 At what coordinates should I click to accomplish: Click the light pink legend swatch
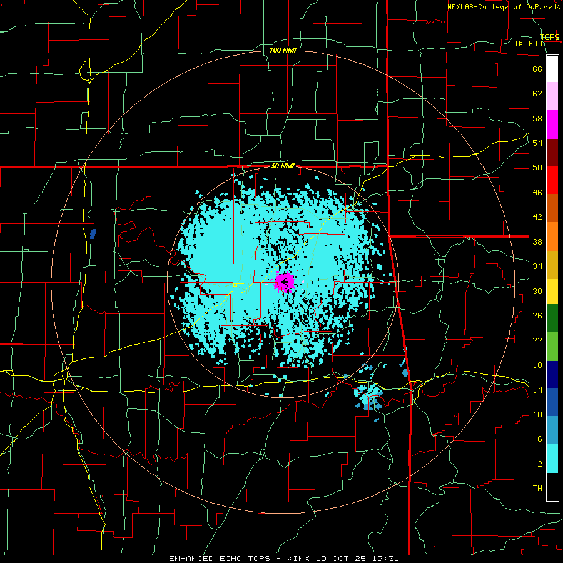tap(552, 96)
